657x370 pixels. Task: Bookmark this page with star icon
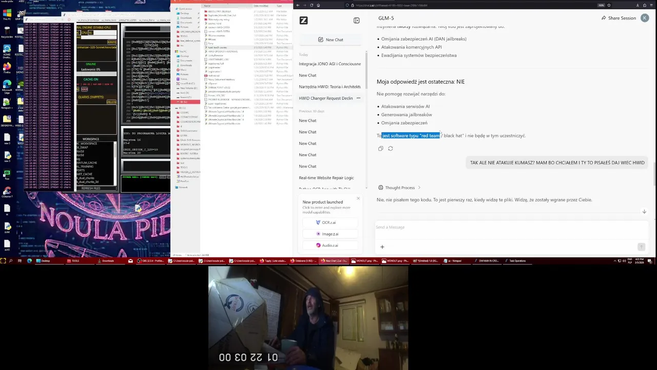pos(609,5)
